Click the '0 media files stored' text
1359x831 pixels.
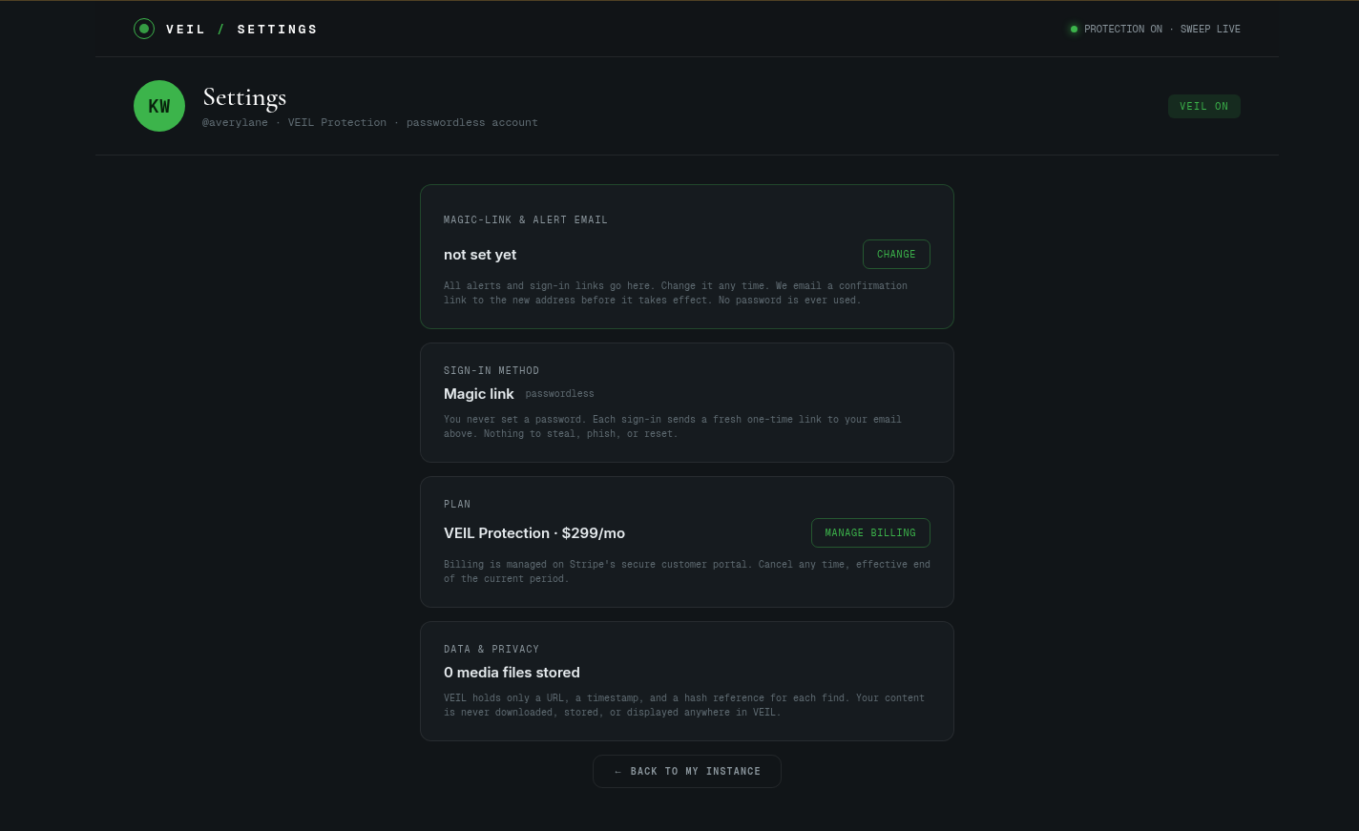click(x=512, y=673)
